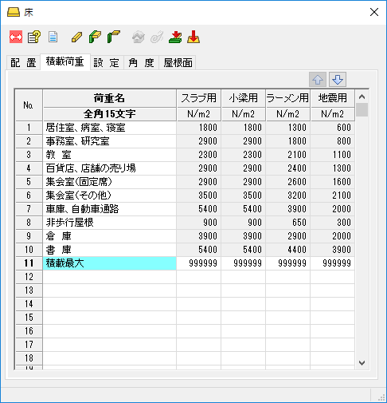Click the floor window title icon
Viewport: 387px width, 403px height.
coord(14,12)
